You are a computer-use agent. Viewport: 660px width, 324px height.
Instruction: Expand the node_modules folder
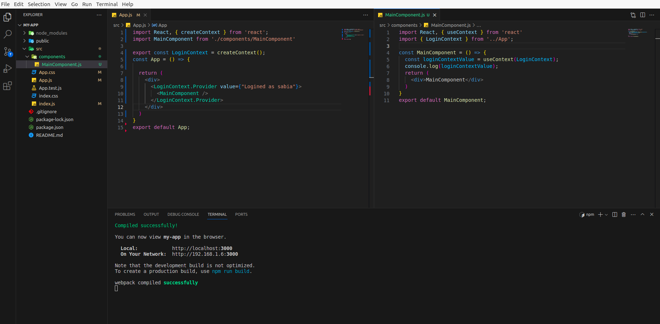point(52,33)
